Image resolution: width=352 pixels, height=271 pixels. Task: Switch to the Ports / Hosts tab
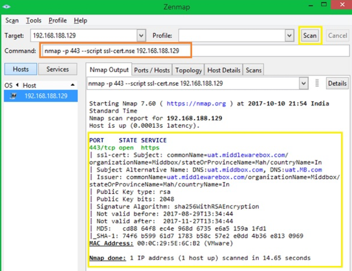click(x=152, y=70)
